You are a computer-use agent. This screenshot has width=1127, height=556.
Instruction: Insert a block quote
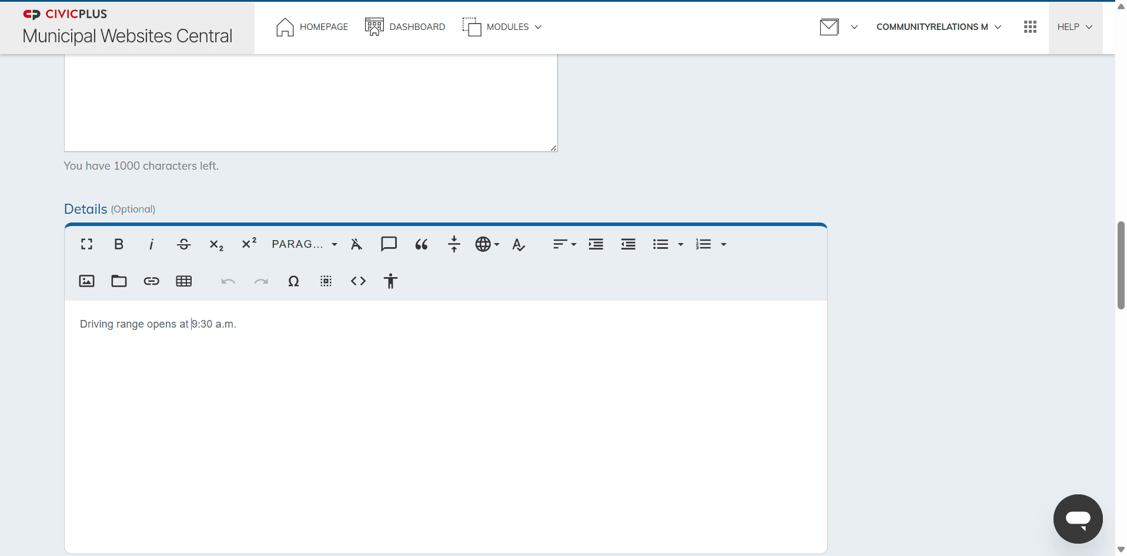[422, 244]
